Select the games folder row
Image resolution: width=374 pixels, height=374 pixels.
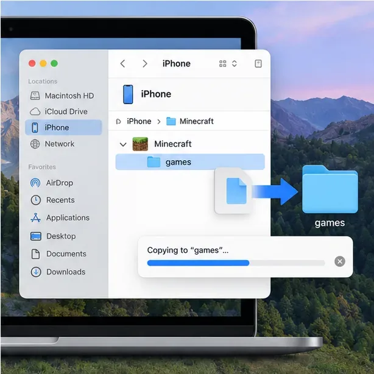pyautogui.click(x=190, y=162)
